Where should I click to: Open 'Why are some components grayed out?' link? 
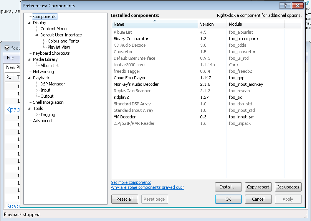click(x=147, y=187)
